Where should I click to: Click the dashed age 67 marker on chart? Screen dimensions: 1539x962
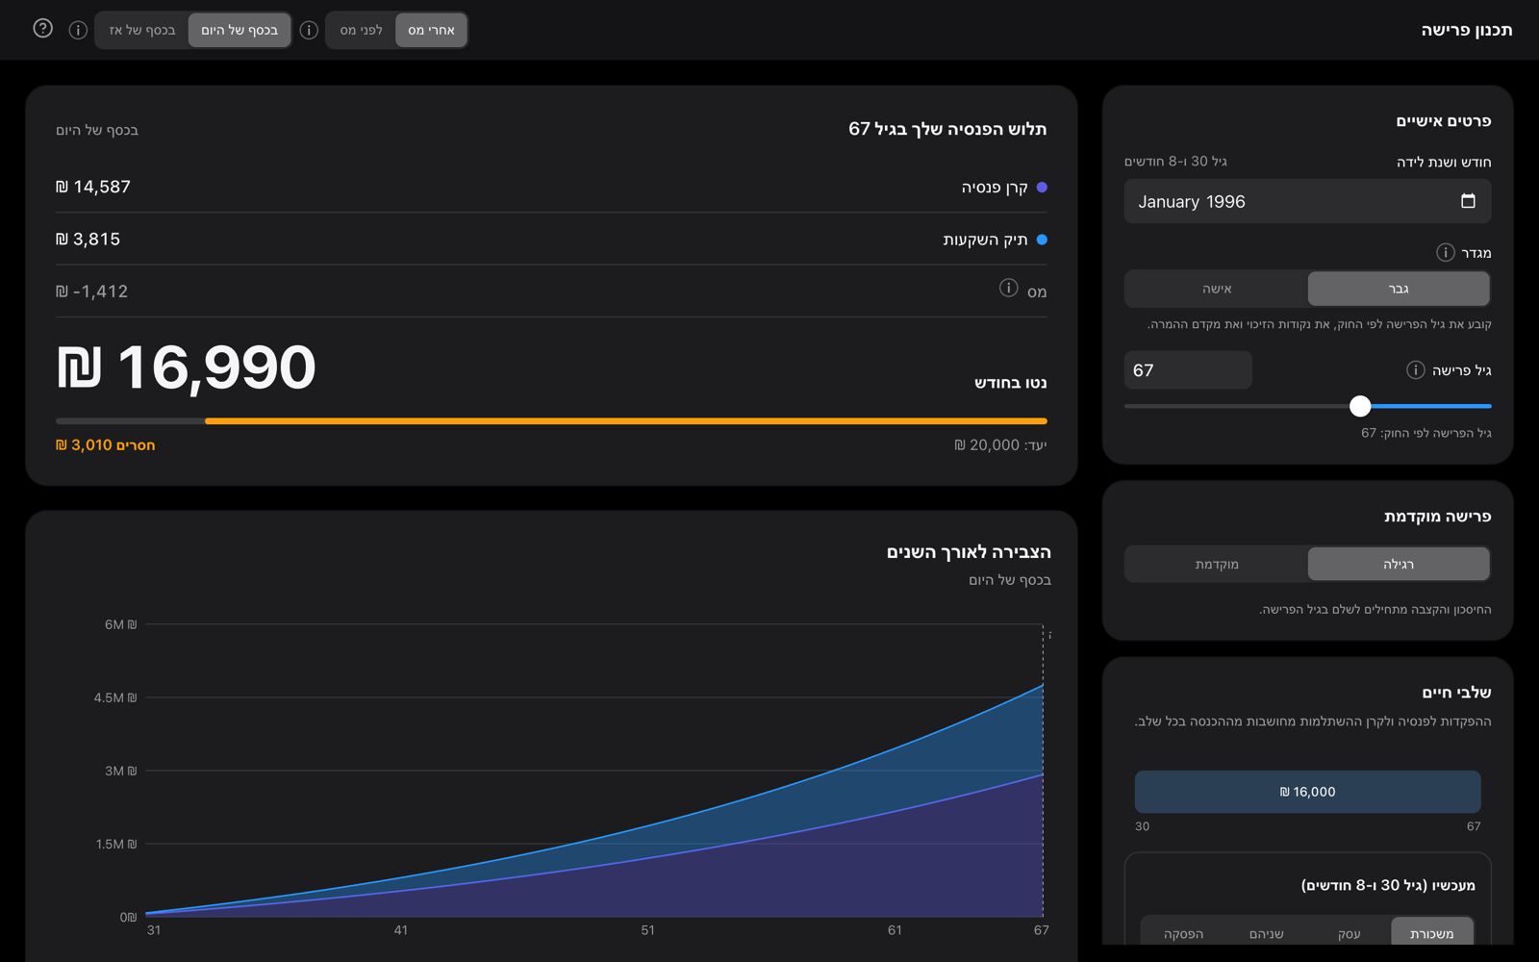tap(1043, 770)
